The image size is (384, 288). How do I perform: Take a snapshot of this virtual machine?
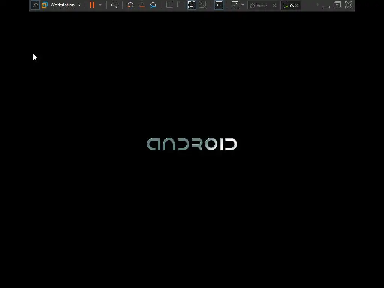130,5
